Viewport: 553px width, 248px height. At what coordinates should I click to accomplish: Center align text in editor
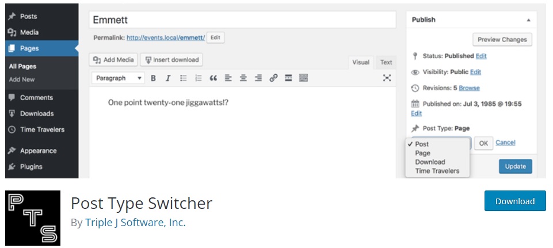click(x=243, y=78)
